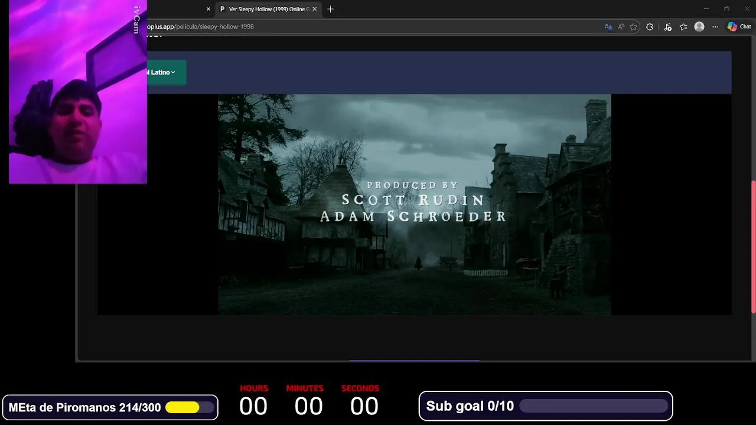Click the address bar URL
This screenshot has width=756, height=425.
pyautogui.click(x=201, y=27)
